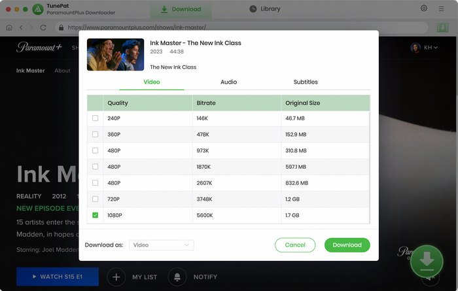Click the green video download icon near address bar

(442, 27)
